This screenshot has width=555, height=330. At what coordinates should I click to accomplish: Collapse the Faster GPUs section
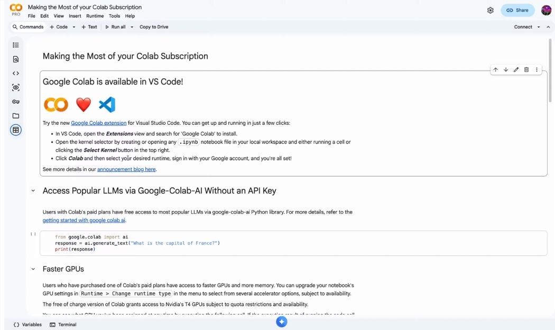pyautogui.click(x=32, y=269)
